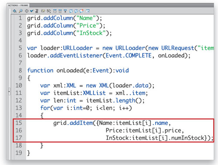Click the for(var i:int=0; i<len; i++) line
Viewport: 218px width, 165px height.
click(86, 108)
